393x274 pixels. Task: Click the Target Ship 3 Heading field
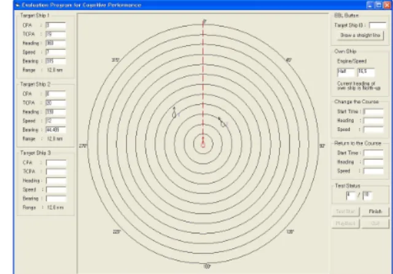[x=56, y=181]
